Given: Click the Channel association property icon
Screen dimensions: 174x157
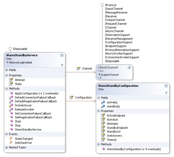Looking at the screenshot, I should (78, 68).
